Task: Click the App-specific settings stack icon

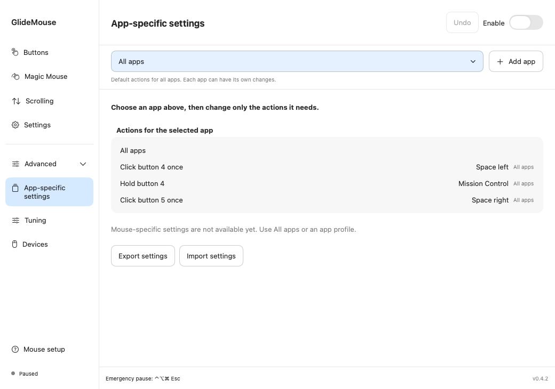Action: pyautogui.click(x=15, y=188)
